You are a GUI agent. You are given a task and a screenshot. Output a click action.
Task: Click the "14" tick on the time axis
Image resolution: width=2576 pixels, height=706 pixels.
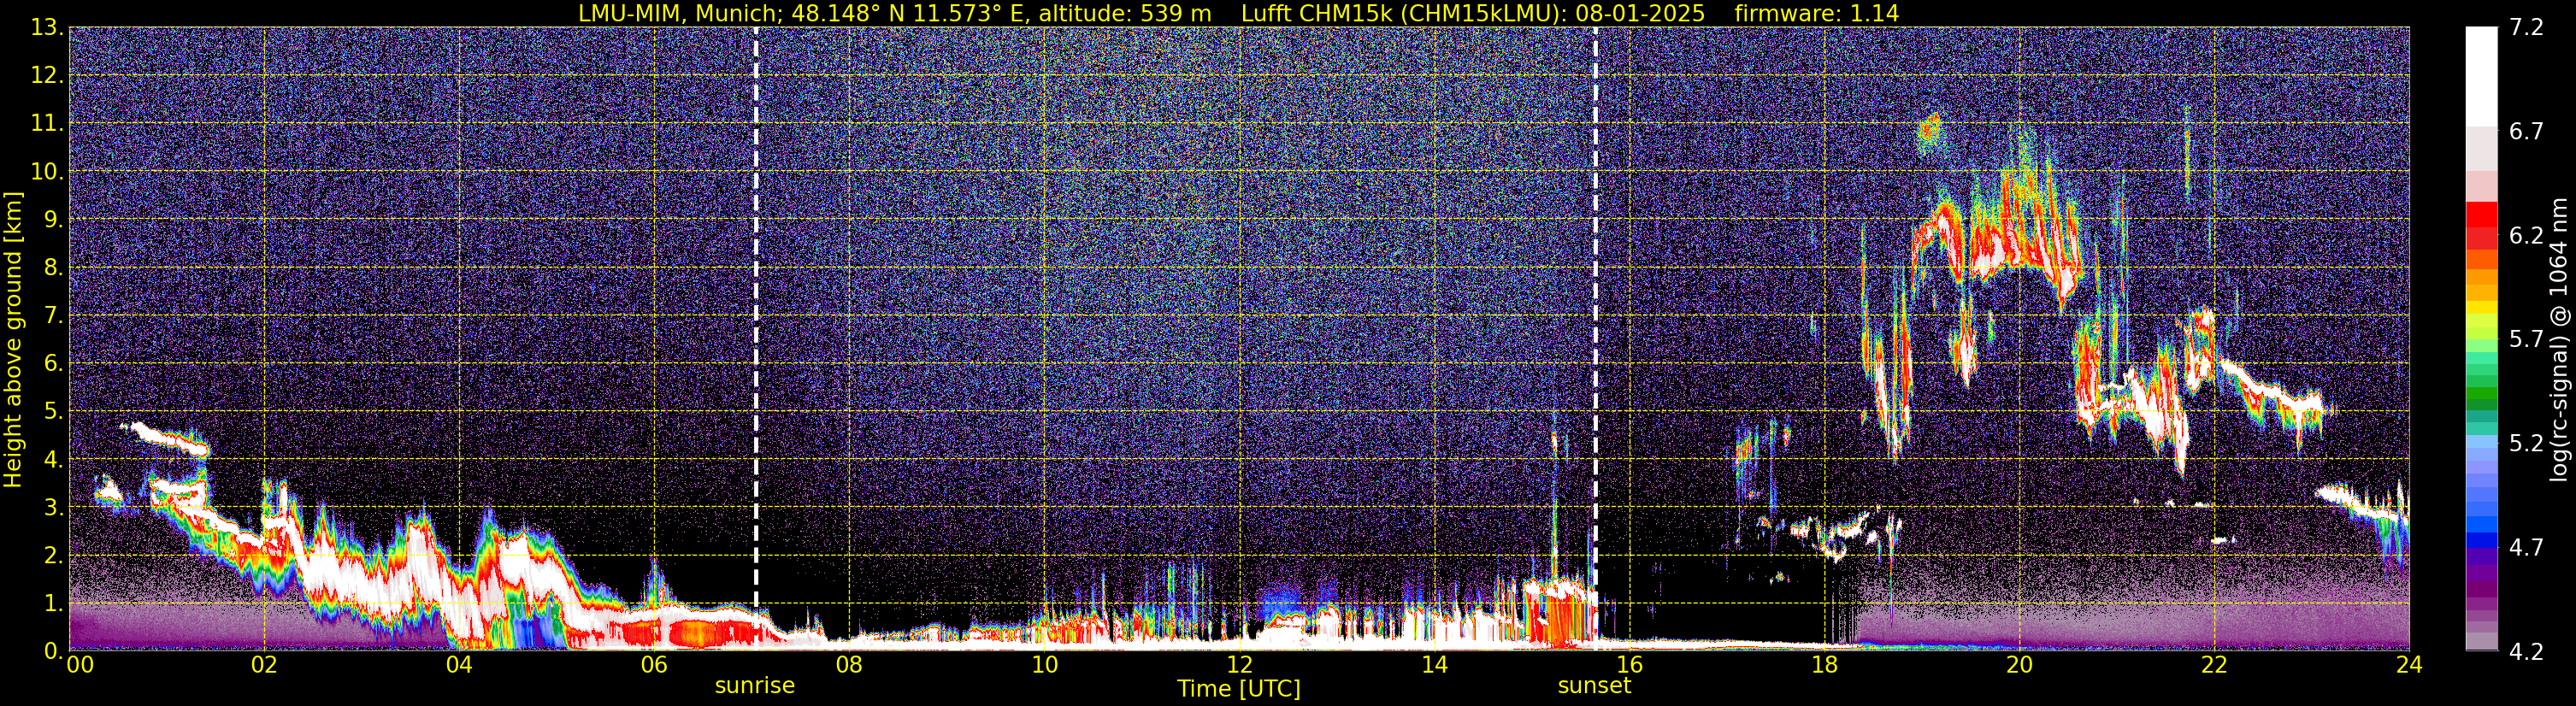tap(1434, 665)
